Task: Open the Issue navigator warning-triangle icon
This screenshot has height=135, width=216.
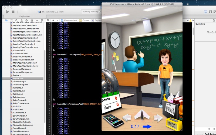Action: (22, 21)
